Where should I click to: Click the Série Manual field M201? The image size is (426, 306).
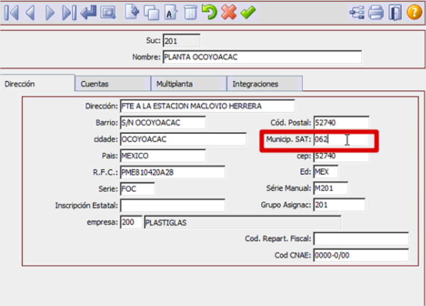(x=331, y=188)
